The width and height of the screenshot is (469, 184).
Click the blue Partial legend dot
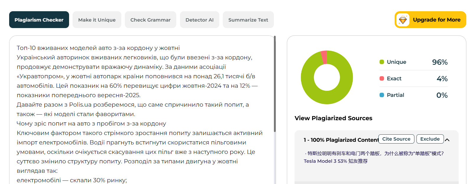(382, 95)
